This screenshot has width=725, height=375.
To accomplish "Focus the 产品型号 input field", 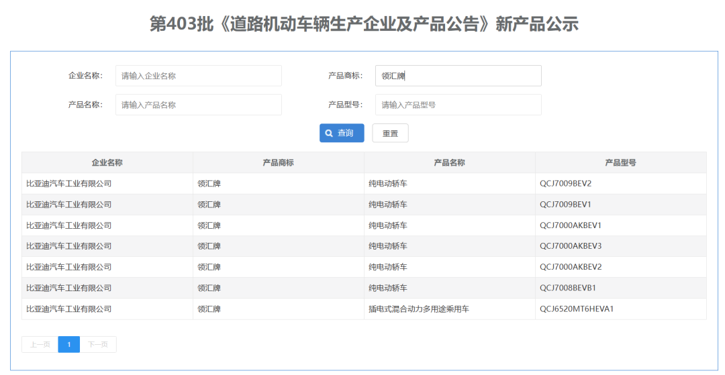I will [x=458, y=105].
